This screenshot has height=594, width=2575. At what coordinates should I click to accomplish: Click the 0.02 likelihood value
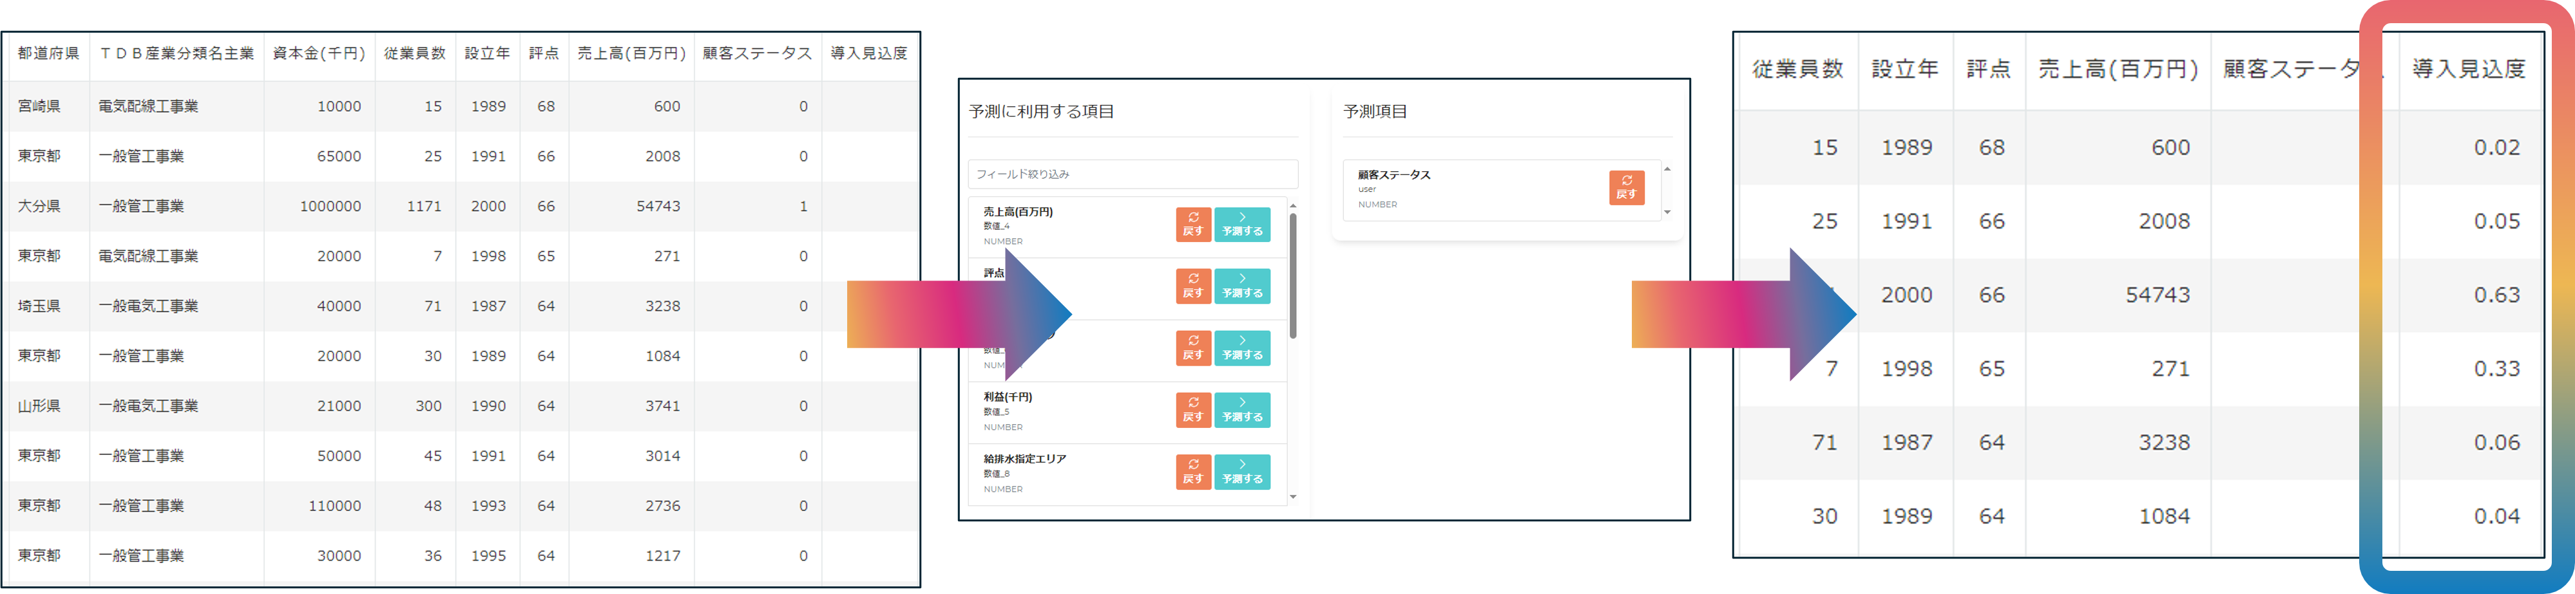pyautogui.click(x=2496, y=148)
